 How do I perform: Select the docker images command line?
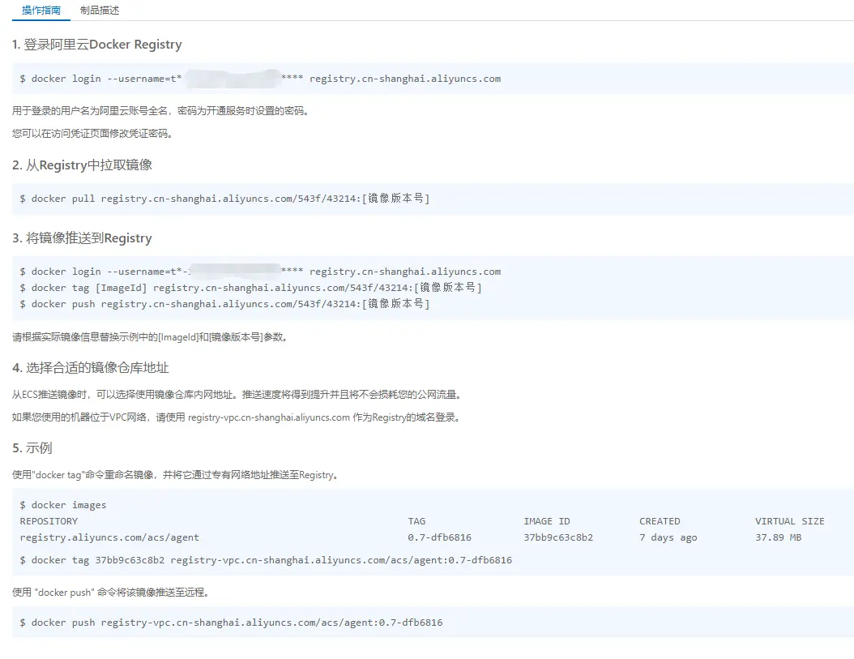pyautogui.click(x=63, y=505)
